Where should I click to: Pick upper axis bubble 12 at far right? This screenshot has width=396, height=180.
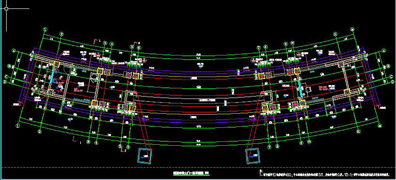352,30
